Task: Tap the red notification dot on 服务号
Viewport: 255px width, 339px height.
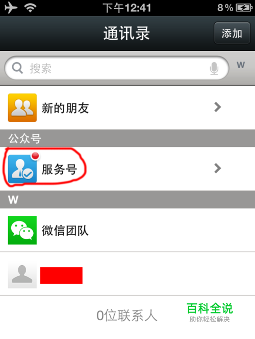Action: coord(35,156)
